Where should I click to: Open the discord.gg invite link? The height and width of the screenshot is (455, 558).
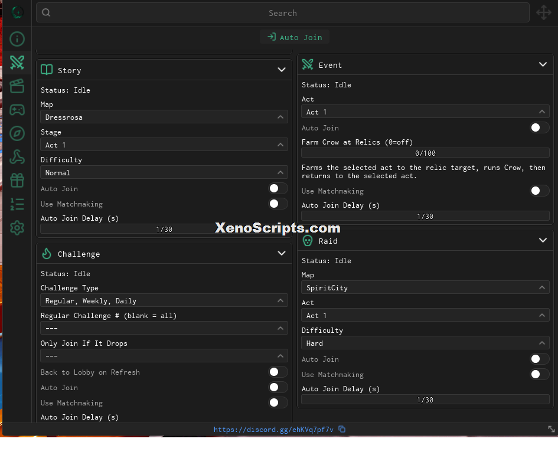point(273,430)
